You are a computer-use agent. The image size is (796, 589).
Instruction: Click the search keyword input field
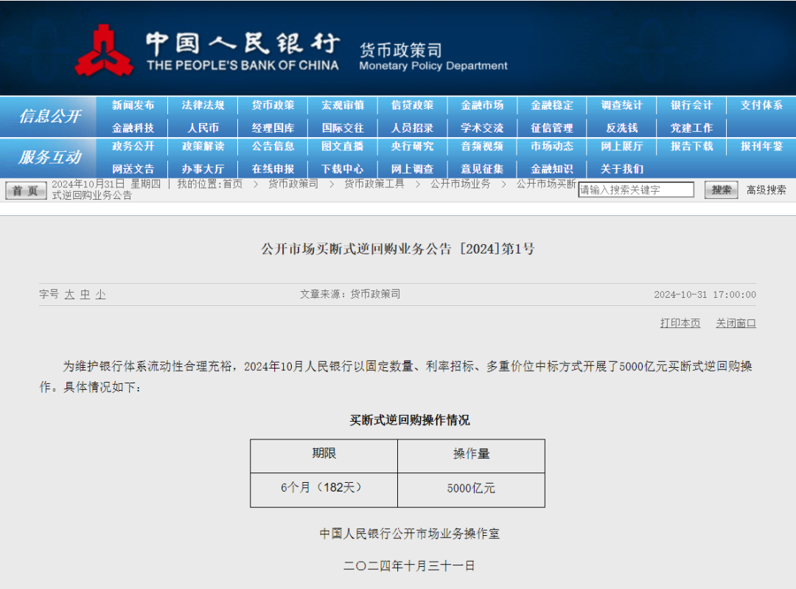click(636, 190)
